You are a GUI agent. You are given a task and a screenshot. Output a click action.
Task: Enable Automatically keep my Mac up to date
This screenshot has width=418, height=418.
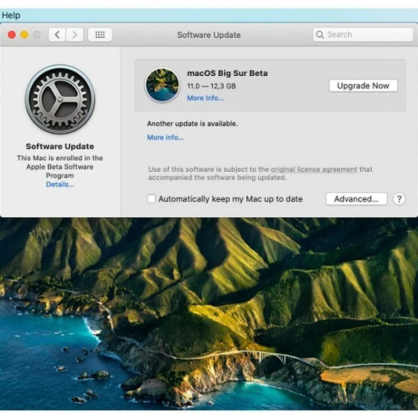point(151,199)
